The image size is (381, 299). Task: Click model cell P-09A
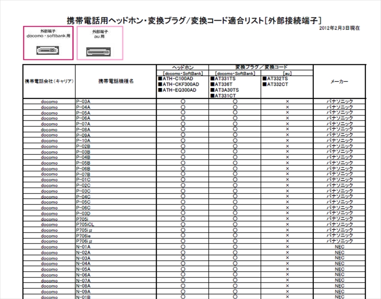point(116,135)
